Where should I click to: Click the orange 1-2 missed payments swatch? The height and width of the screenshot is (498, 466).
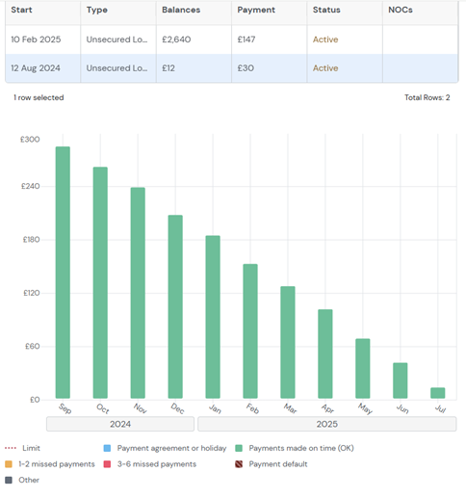pos(9,464)
